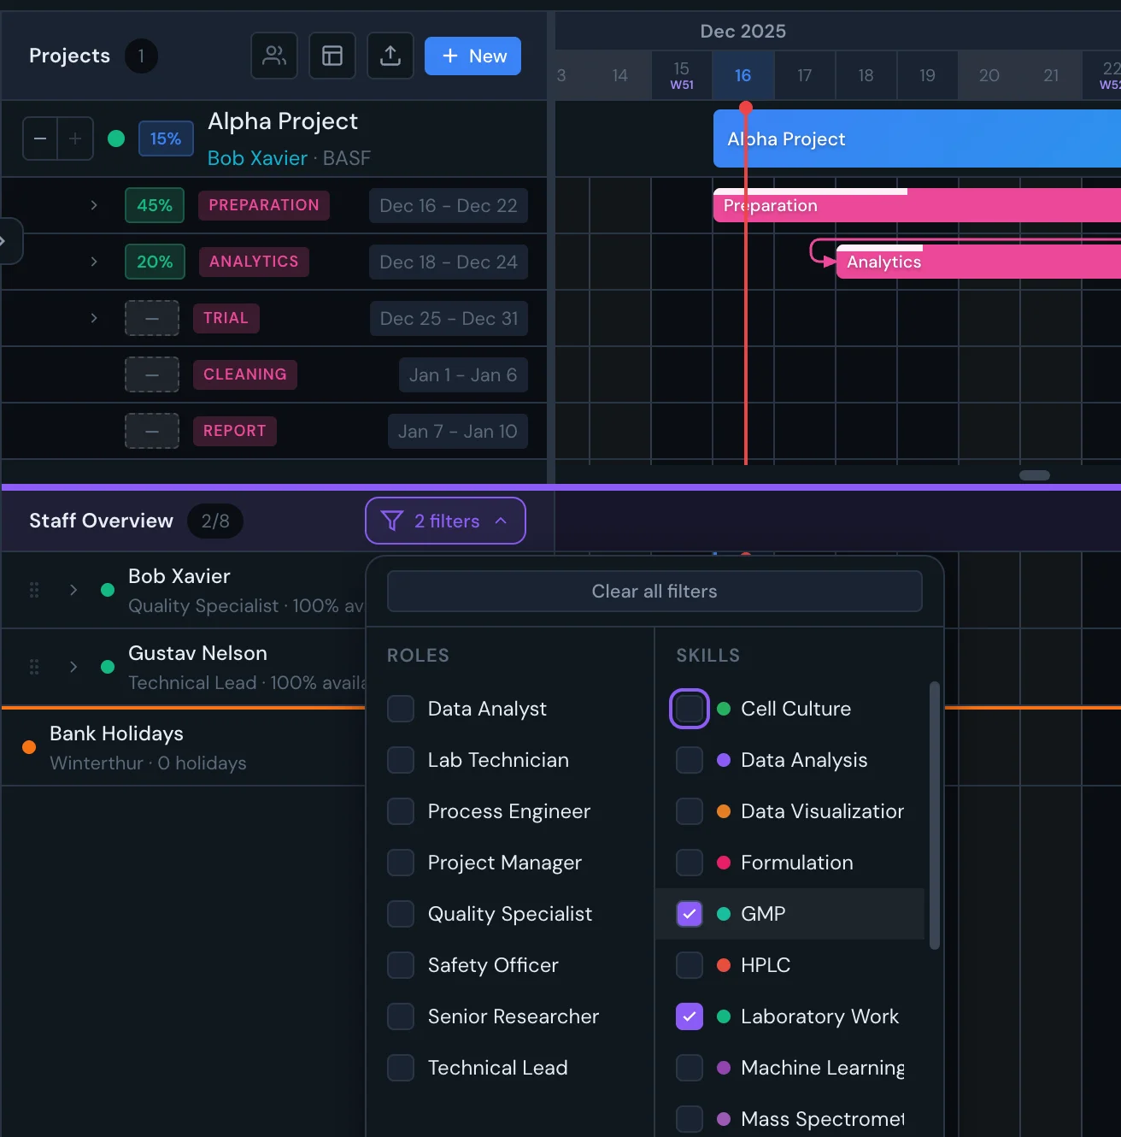This screenshot has width=1121, height=1137.
Task: Click the zoom out minus icon beside Alpha Project
Action: pos(39,138)
